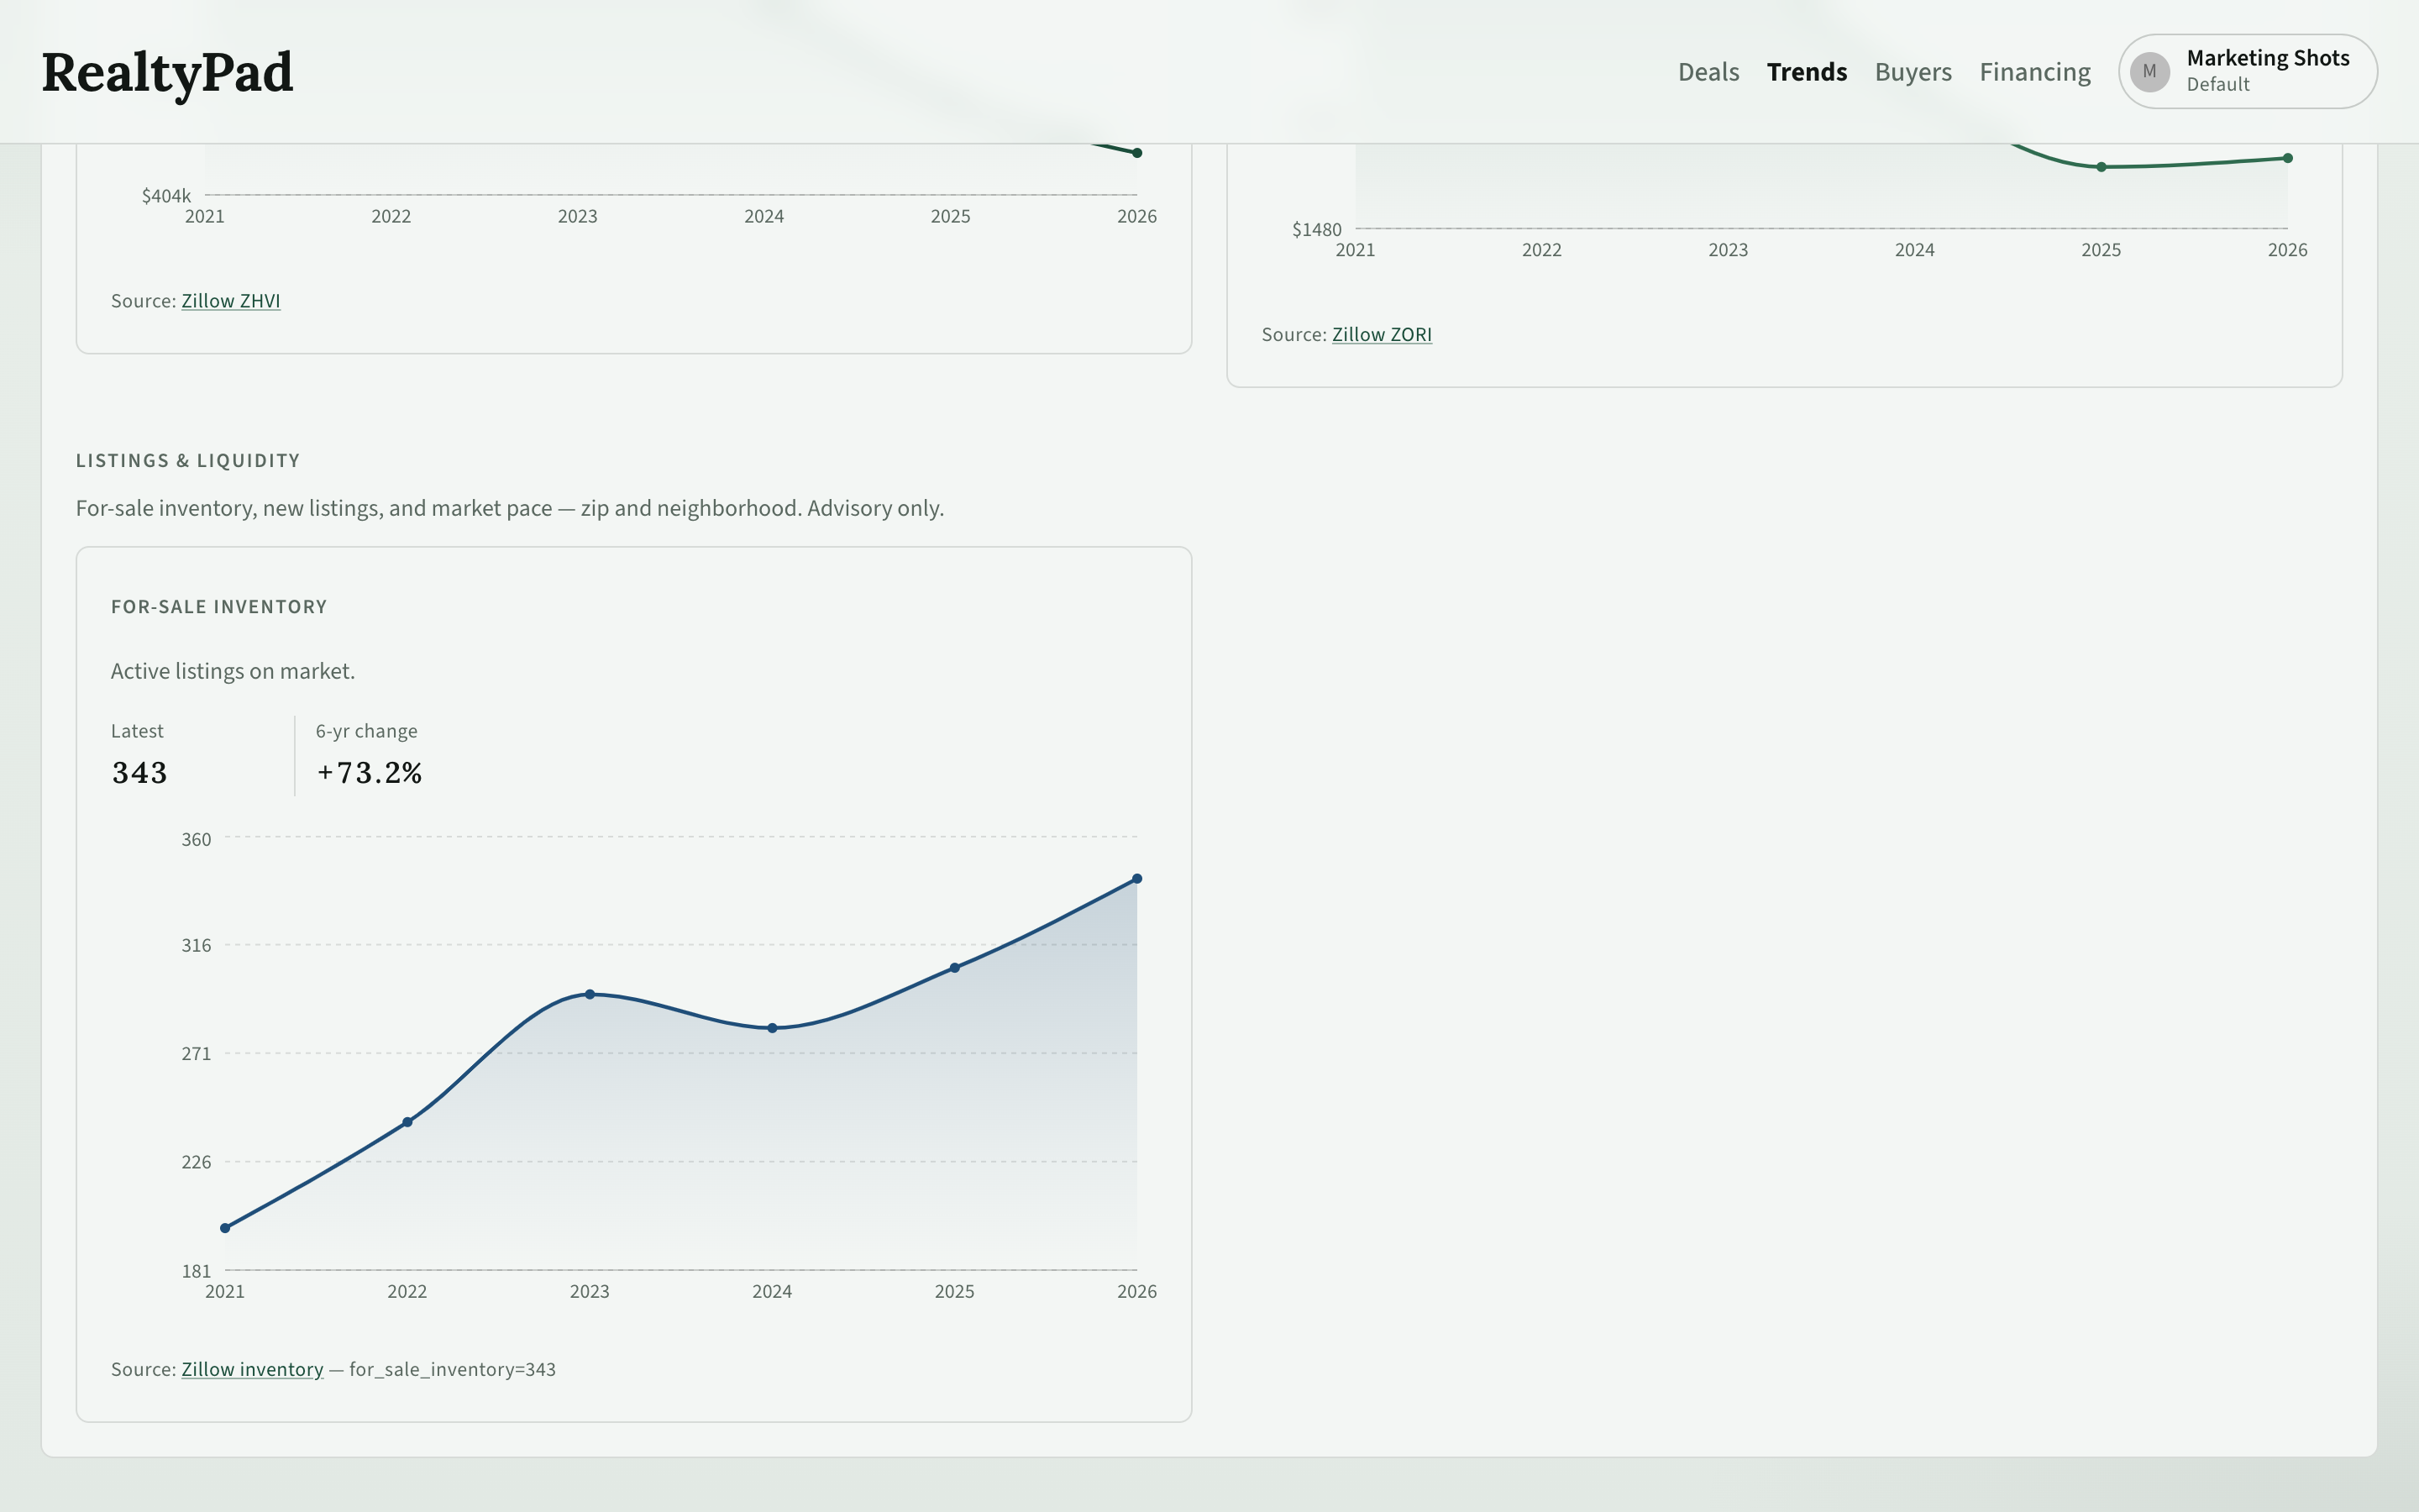Screen dimensions: 2419x1512
Task: Click the 2025 point on ZORI chart
Action: (x=2102, y=167)
